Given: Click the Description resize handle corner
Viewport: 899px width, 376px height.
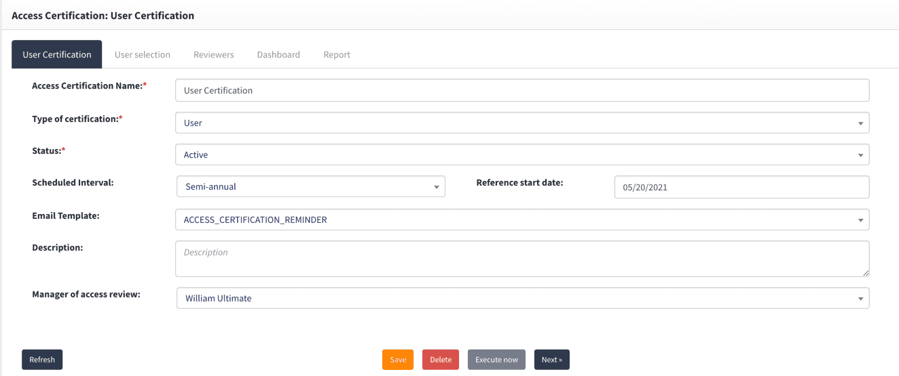Looking at the screenshot, I should pyautogui.click(x=866, y=273).
